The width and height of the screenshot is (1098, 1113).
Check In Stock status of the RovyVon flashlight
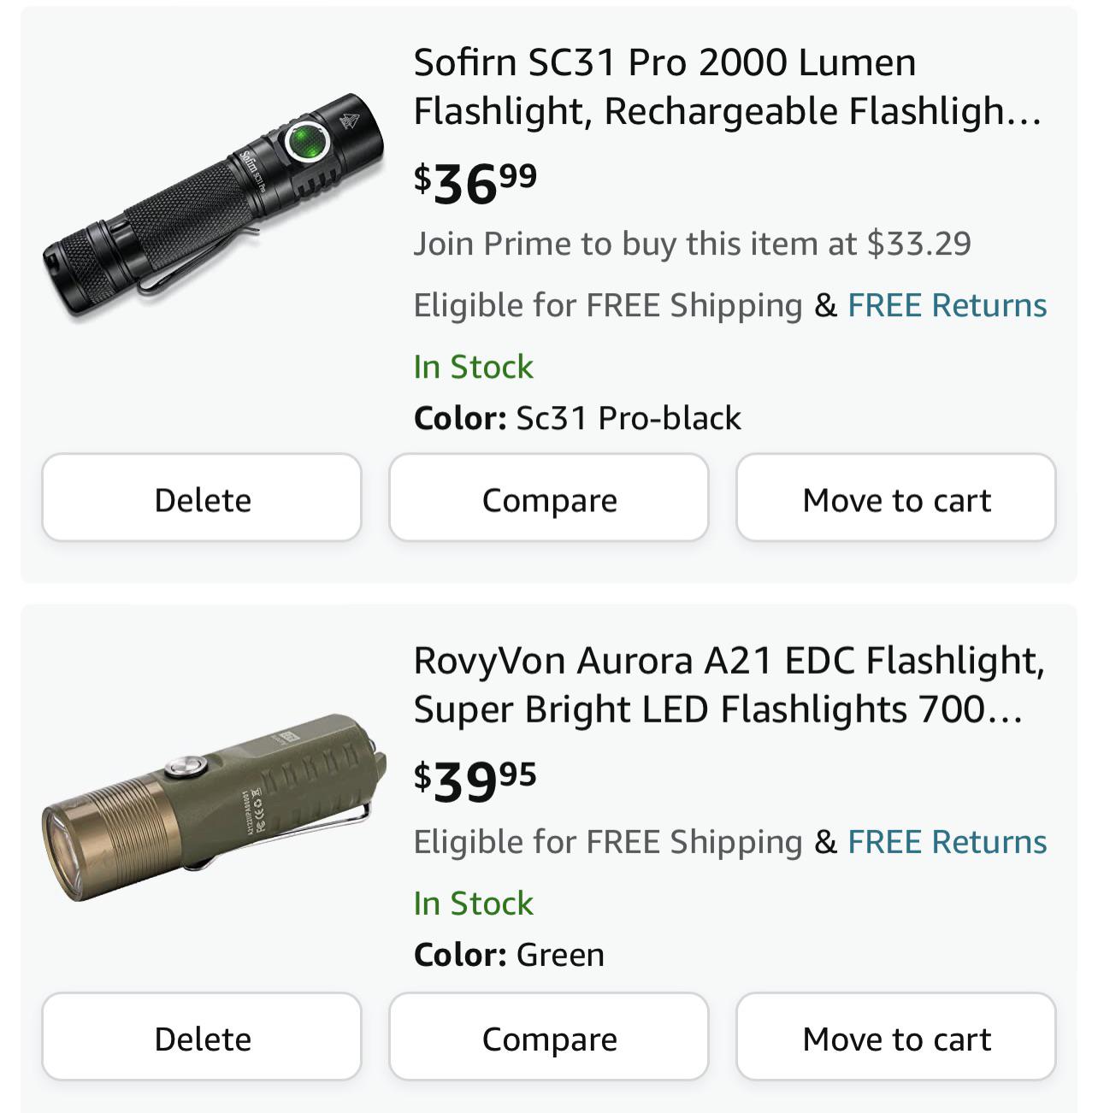pos(474,902)
